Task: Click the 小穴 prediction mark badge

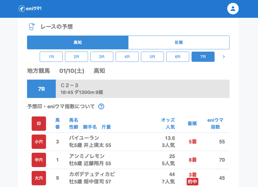Action: [39, 142]
